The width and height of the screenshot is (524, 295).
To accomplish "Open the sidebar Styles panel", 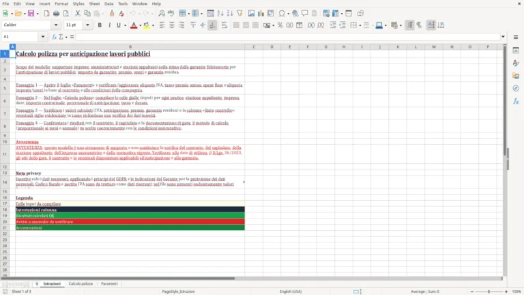I will click(x=516, y=63).
